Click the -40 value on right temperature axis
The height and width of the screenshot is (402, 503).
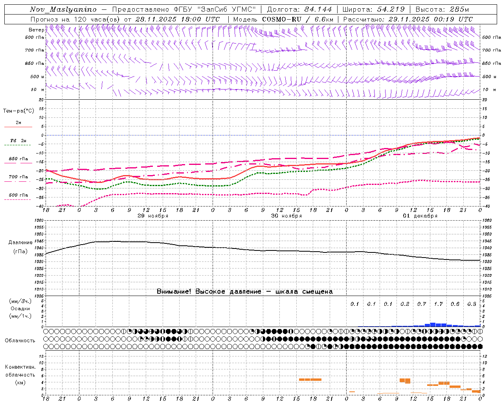click(x=486, y=206)
